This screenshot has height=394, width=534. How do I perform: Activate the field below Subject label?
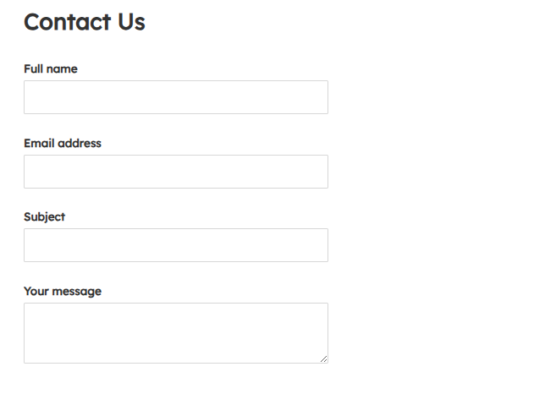tap(175, 245)
